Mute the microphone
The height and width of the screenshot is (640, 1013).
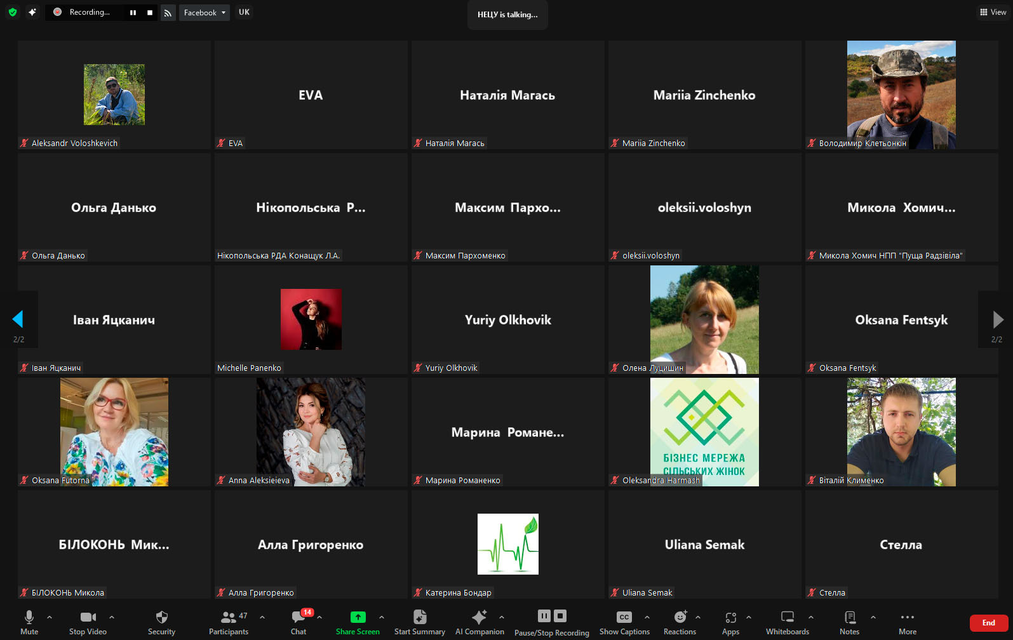click(x=29, y=622)
